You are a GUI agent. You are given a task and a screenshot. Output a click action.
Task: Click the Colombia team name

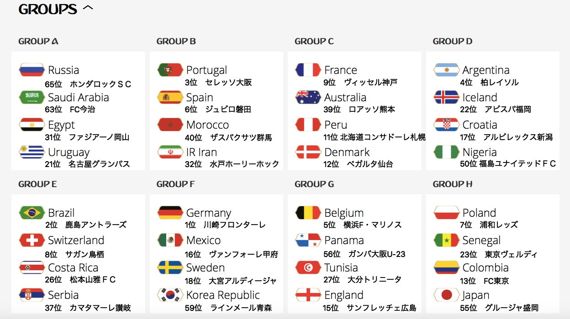tap(486, 267)
